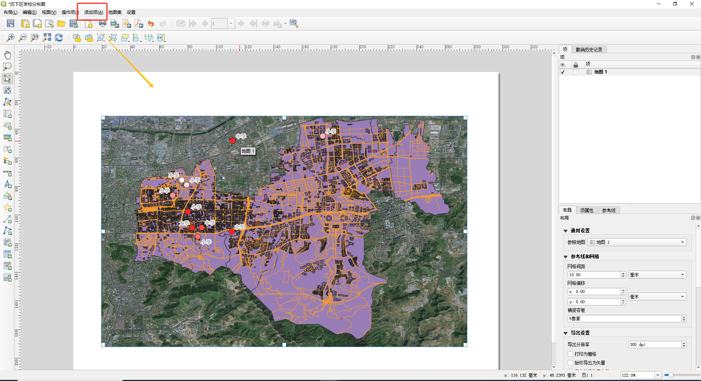This screenshot has height=381, width=701.
Task: Zoom to 100% with the 1:1 icon
Action: [x=35, y=38]
